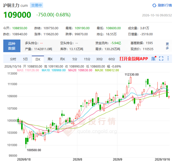
Task: Click the 113000 price axis label
Action: (x=12, y=73)
